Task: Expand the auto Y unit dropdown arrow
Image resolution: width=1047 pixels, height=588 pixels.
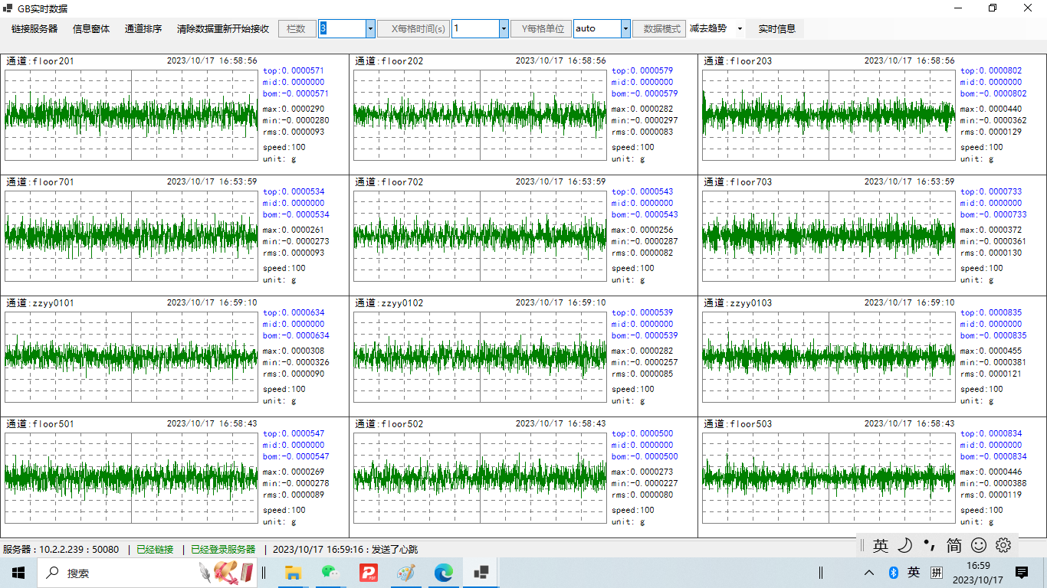Action: tap(625, 29)
